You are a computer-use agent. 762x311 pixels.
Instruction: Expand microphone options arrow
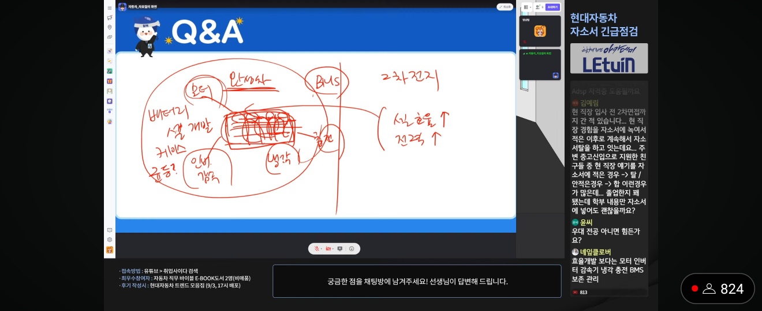(x=321, y=249)
